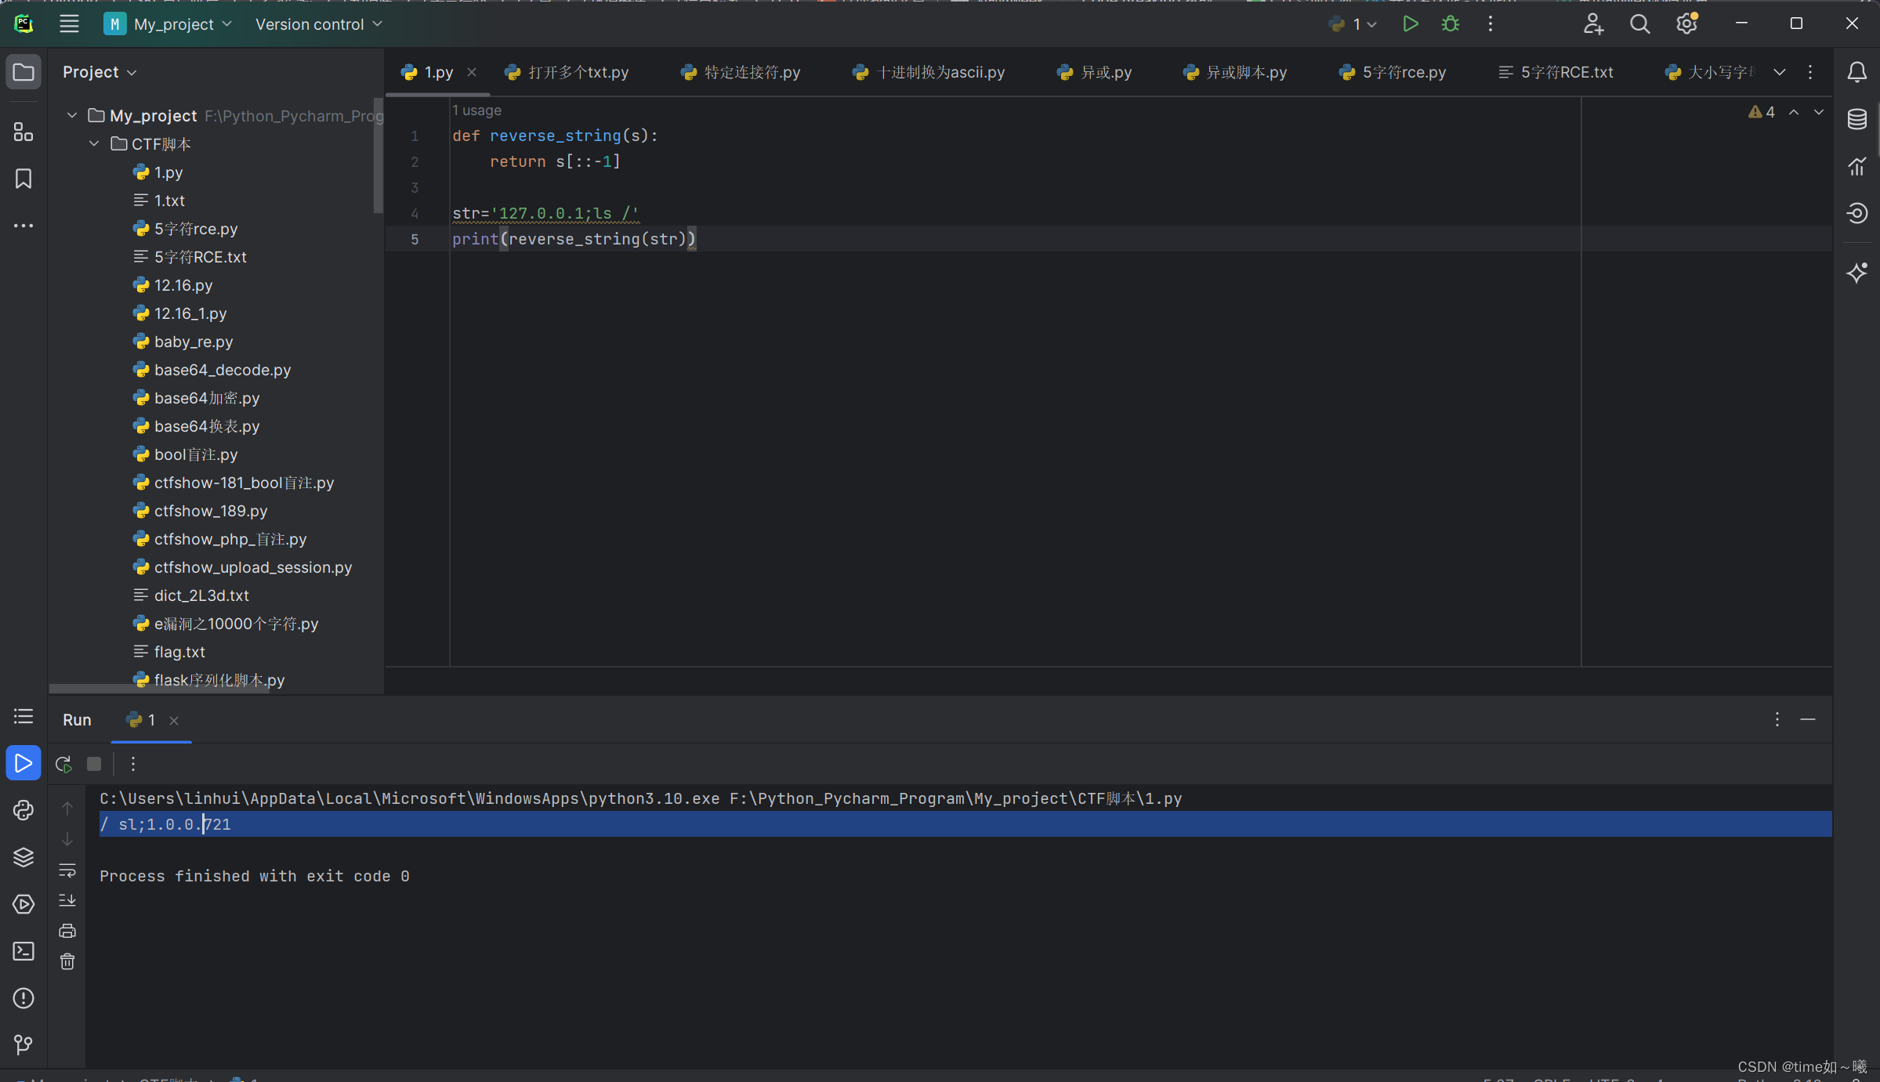Click the '1 usage' inlay hint
This screenshot has width=1880, height=1082.
[x=476, y=110]
